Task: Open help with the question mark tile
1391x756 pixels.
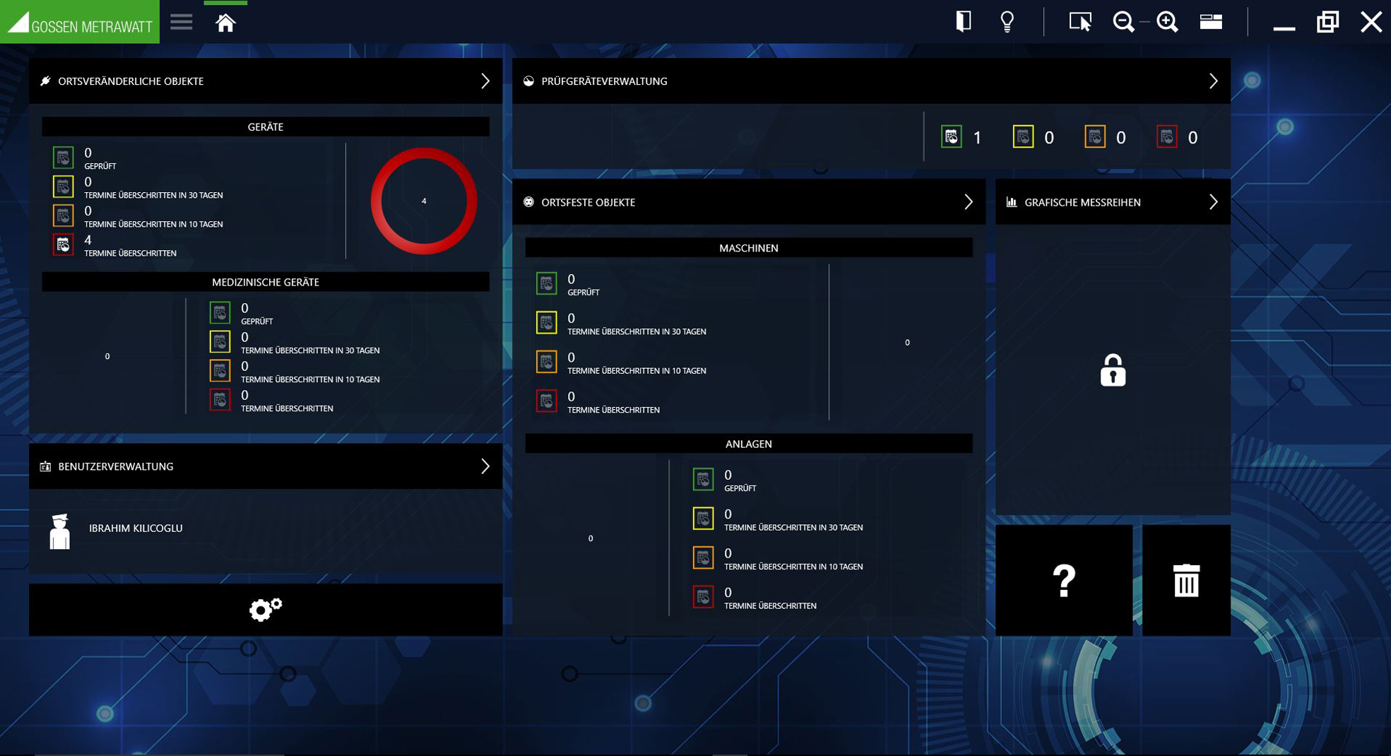Action: pos(1063,581)
